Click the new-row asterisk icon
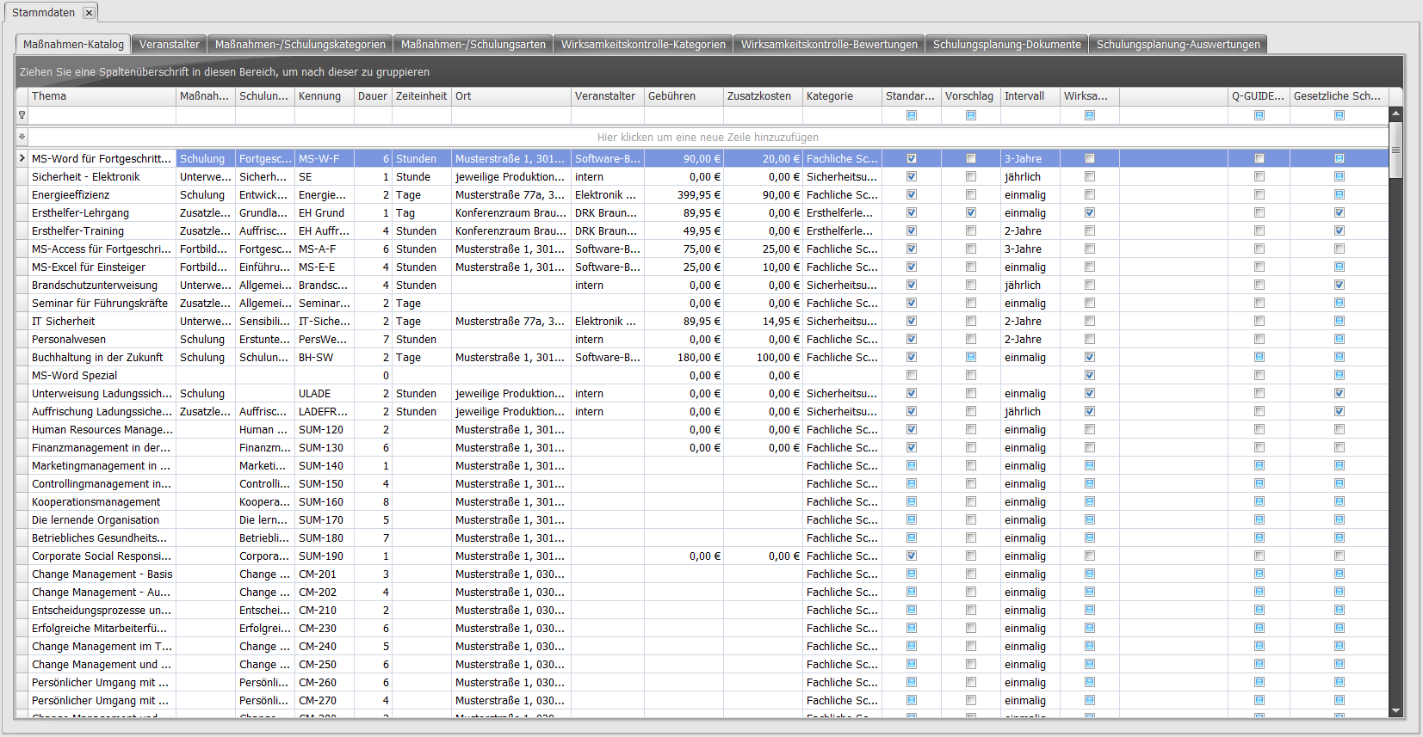 [x=22, y=137]
